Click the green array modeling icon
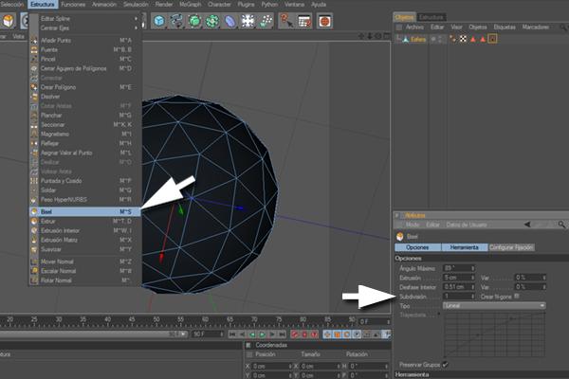 pos(212,21)
